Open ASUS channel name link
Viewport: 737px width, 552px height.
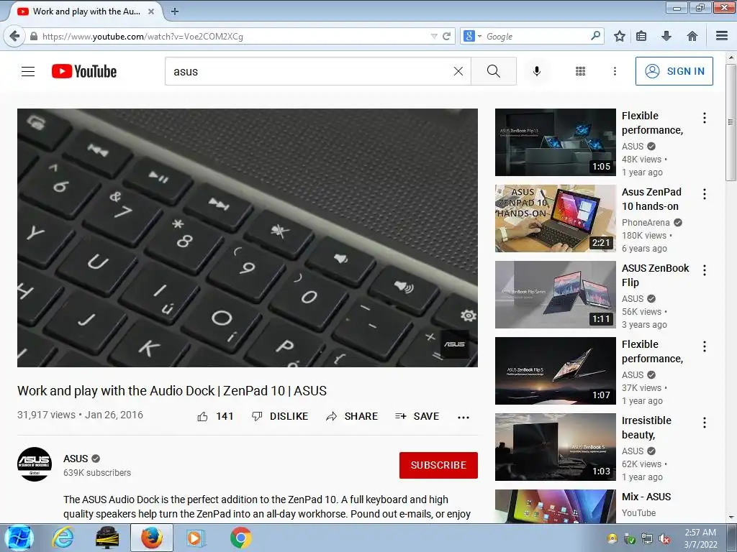click(76, 459)
